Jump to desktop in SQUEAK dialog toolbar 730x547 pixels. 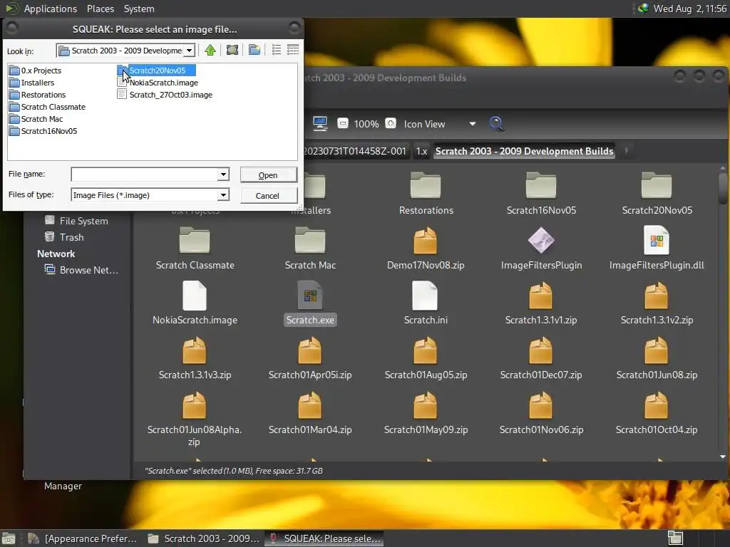point(232,50)
